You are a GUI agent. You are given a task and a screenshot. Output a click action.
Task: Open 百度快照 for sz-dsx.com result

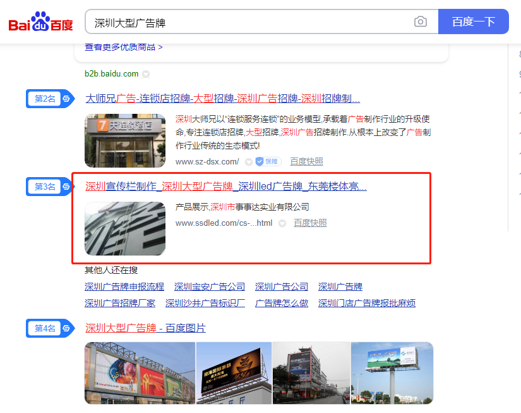tap(306, 162)
